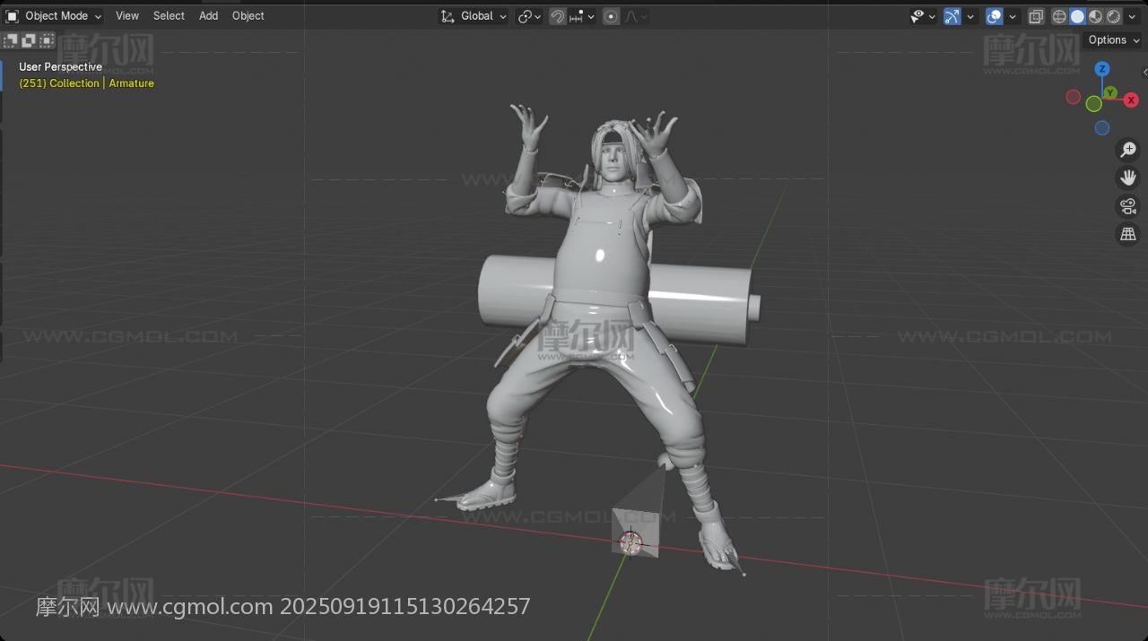Open the Object Mode dropdown
Screen dimensions: 1148x641
[54, 16]
